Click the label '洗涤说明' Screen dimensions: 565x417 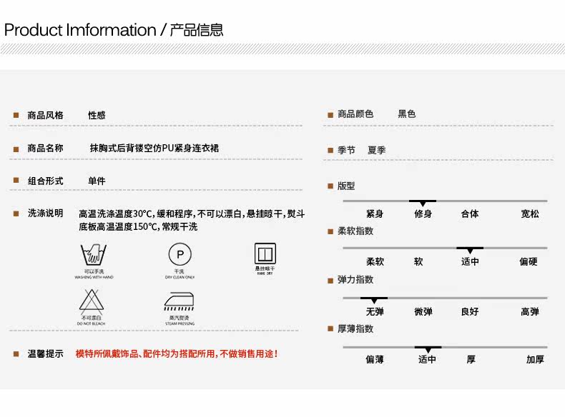pyautogui.click(x=45, y=213)
